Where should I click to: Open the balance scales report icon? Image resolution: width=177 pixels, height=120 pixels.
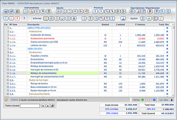(68, 18)
